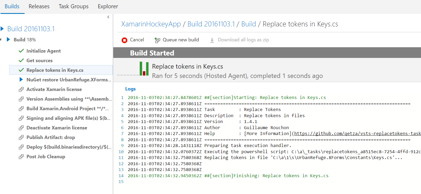Click pending icon beside Deactivate Xamarin license

21,128
